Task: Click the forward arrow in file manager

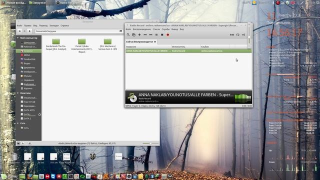Action: [24, 31]
